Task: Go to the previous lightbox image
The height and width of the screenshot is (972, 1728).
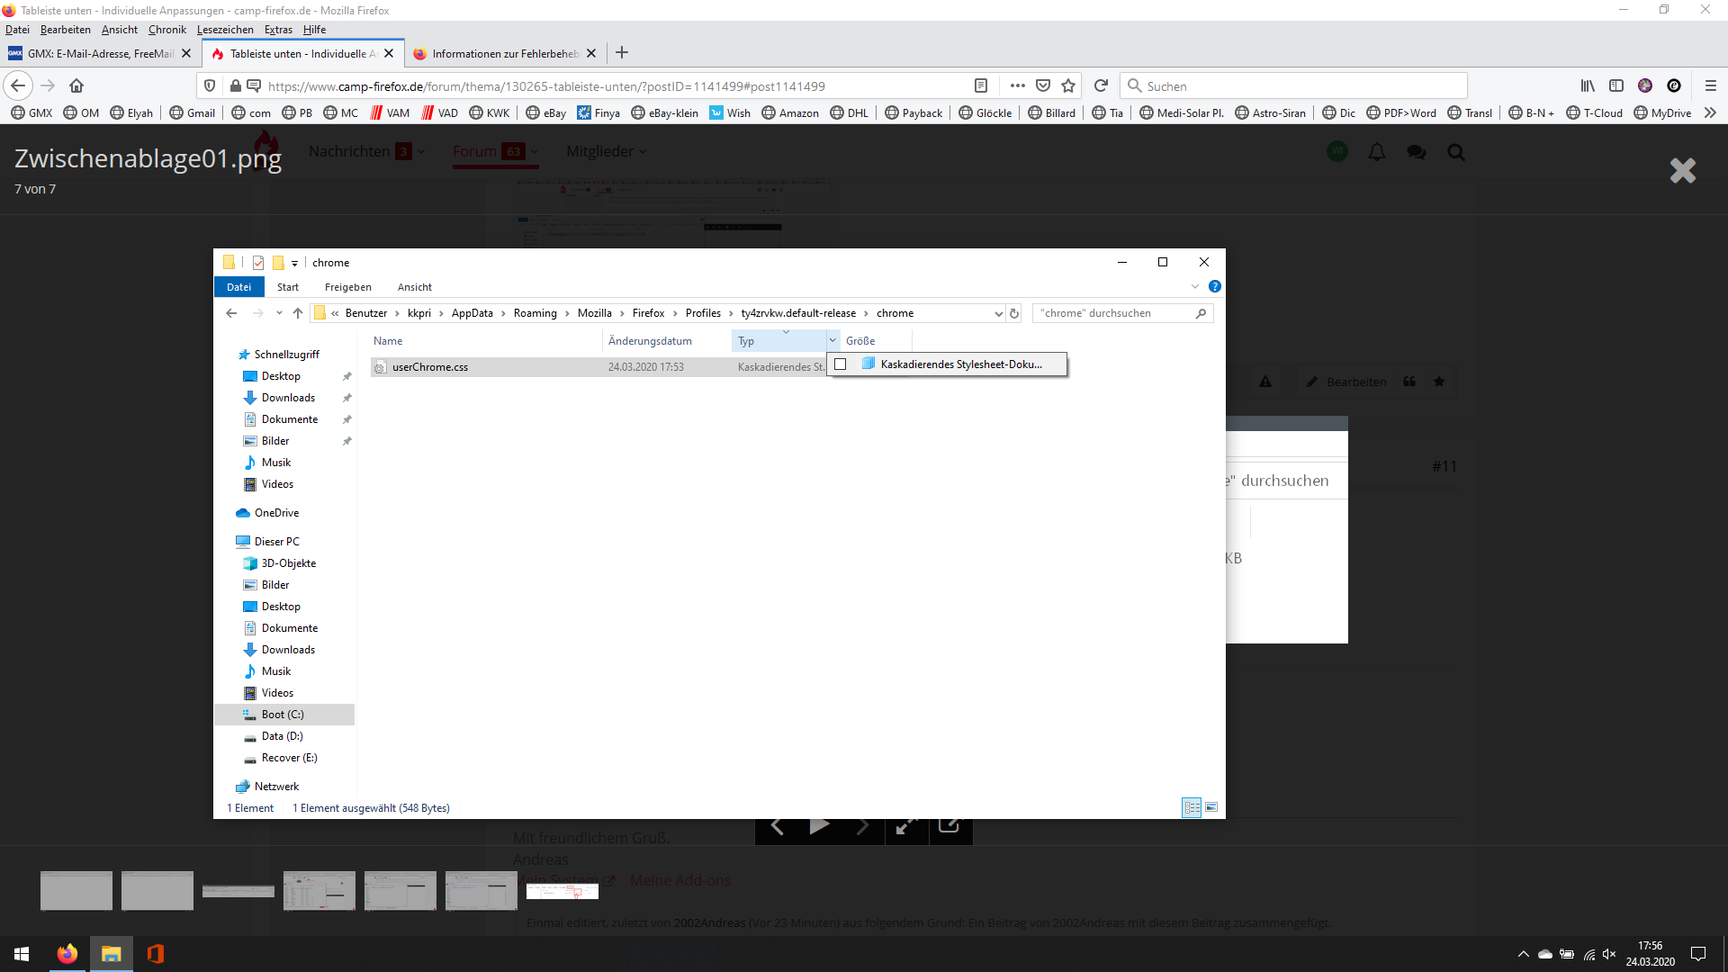Action: point(778,825)
